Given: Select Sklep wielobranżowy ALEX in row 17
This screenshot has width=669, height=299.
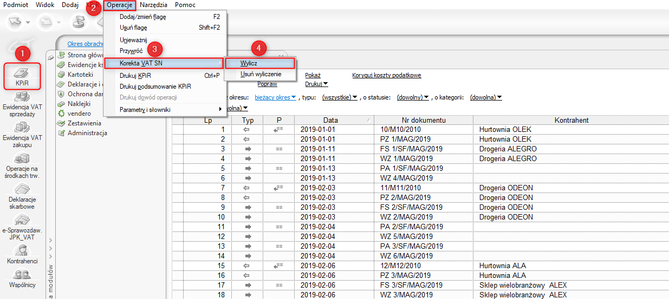Looking at the screenshot, I should [x=573, y=285].
